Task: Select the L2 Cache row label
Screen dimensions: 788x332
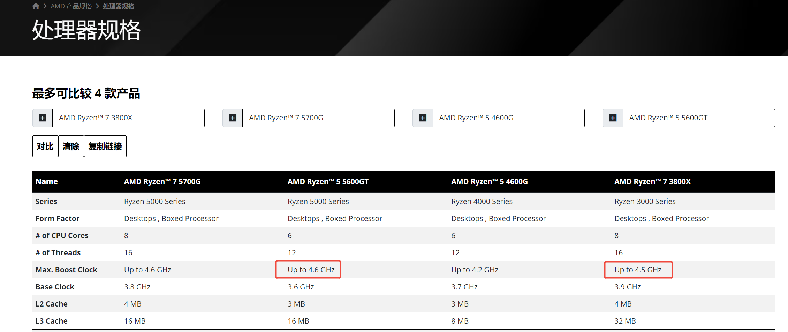Action: pos(52,304)
